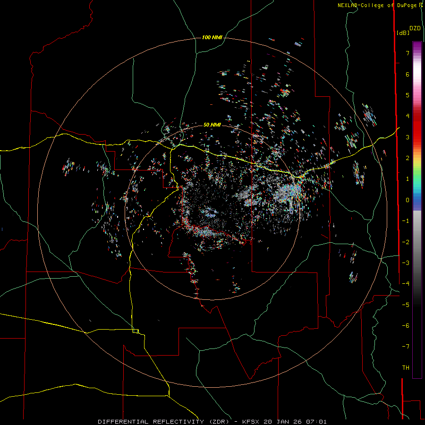
Task: Click the 7 dB purple area of color scale
Action: 417,53
